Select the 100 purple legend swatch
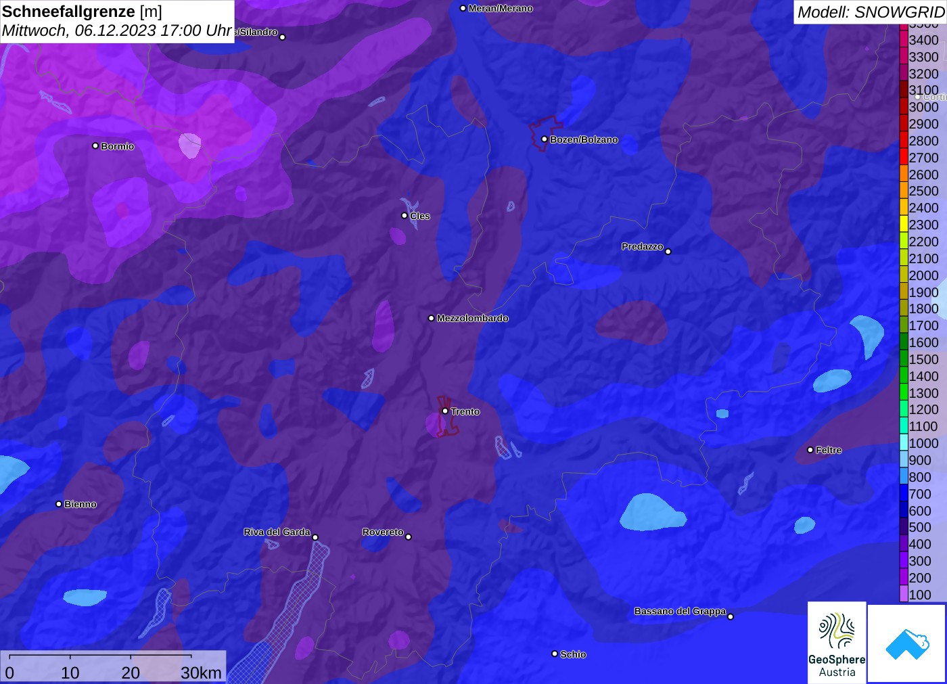 point(904,594)
